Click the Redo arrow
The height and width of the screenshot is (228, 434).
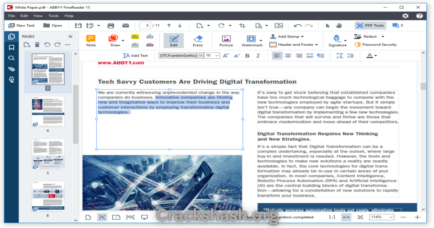click(309, 25)
